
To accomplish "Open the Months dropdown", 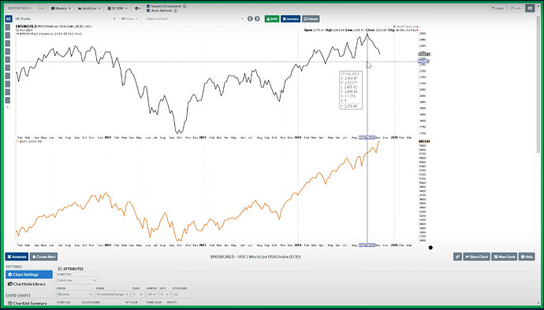I will (x=151, y=294).
